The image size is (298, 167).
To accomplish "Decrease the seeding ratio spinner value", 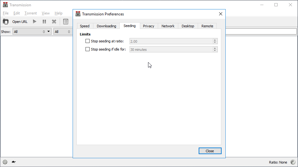I will pyautogui.click(x=215, y=42).
